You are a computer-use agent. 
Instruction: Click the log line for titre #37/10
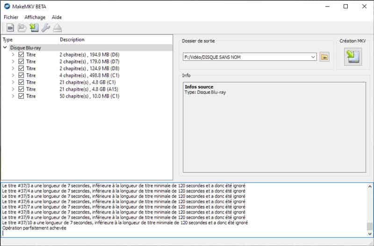tap(125, 223)
